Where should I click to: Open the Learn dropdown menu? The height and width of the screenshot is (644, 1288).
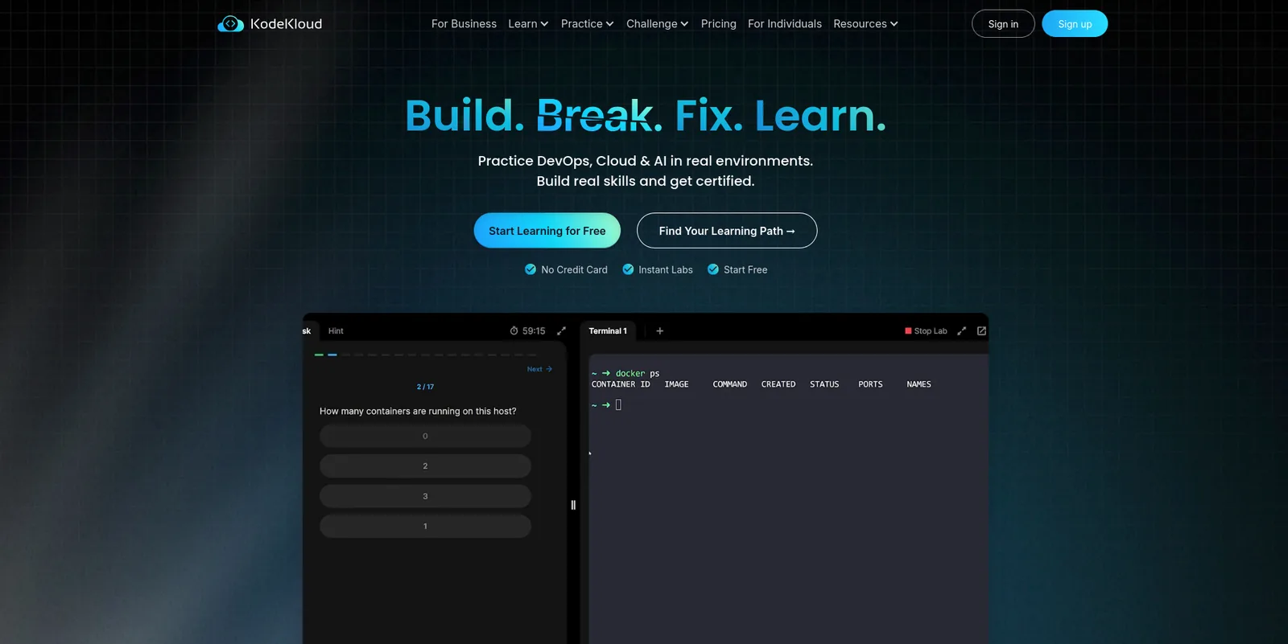point(528,24)
